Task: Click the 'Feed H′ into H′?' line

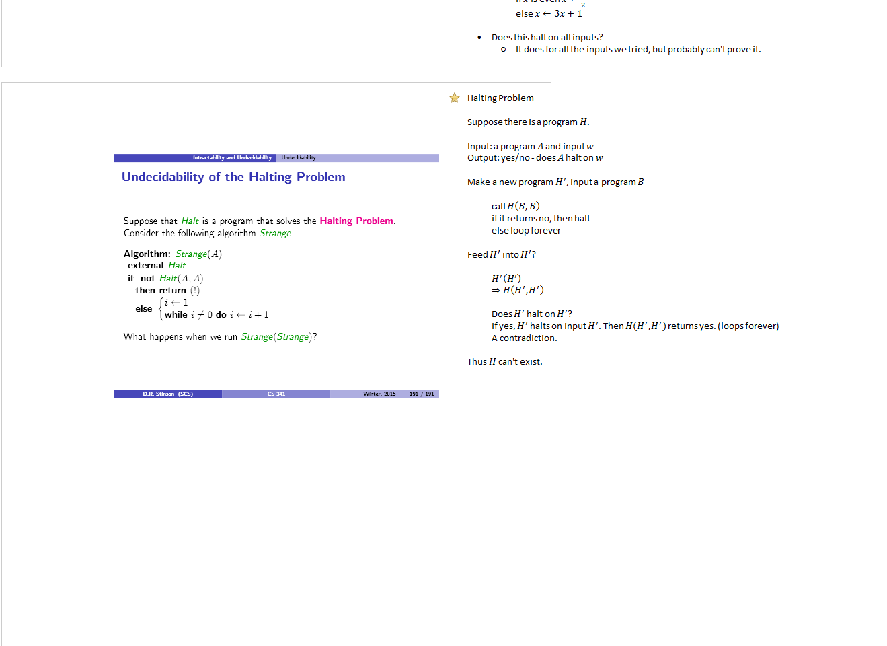Action: (x=501, y=255)
